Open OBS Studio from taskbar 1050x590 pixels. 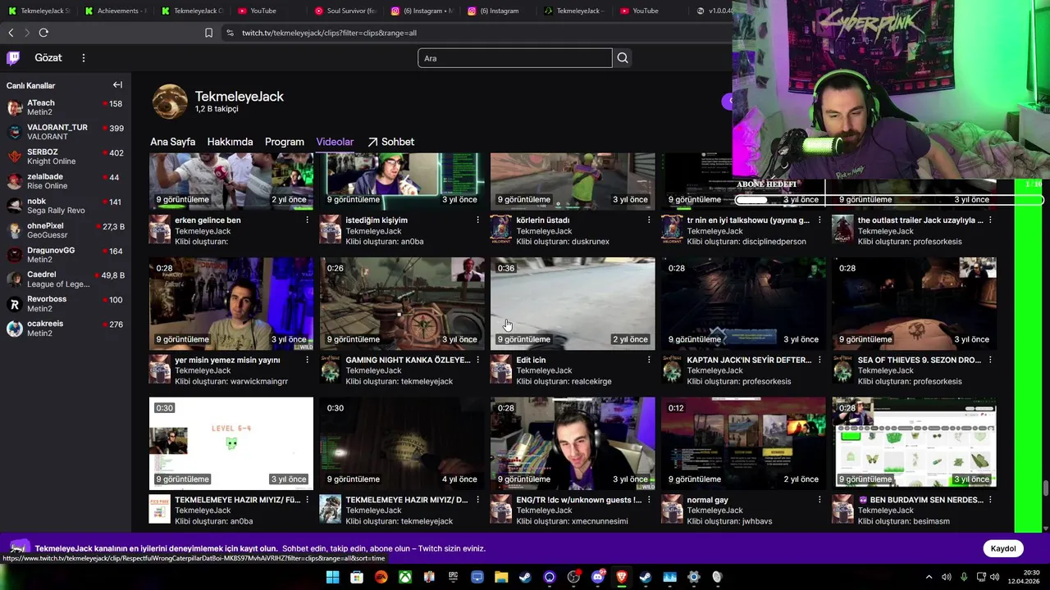tap(573, 577)
